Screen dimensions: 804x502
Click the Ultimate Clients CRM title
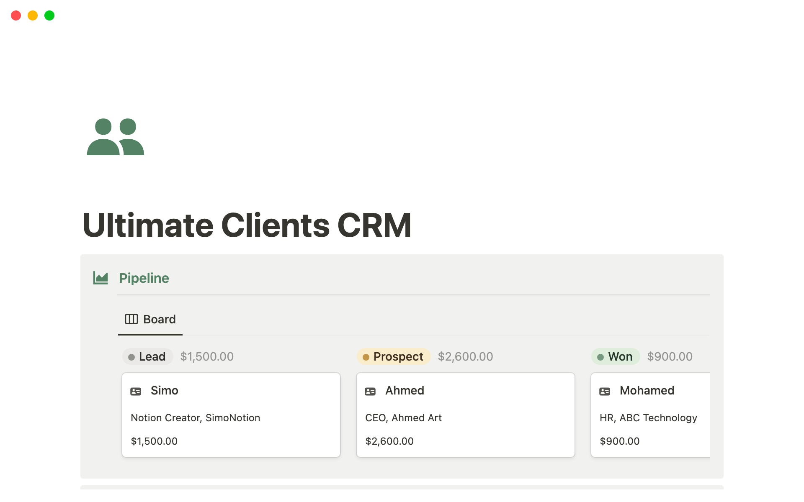coord(247,225)
